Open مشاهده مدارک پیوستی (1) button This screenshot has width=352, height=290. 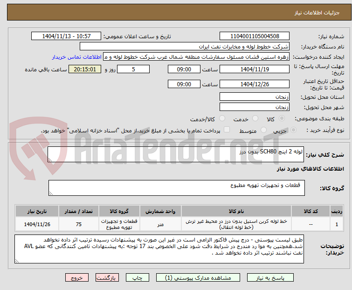pyautogui.click(x=198, y=278)
